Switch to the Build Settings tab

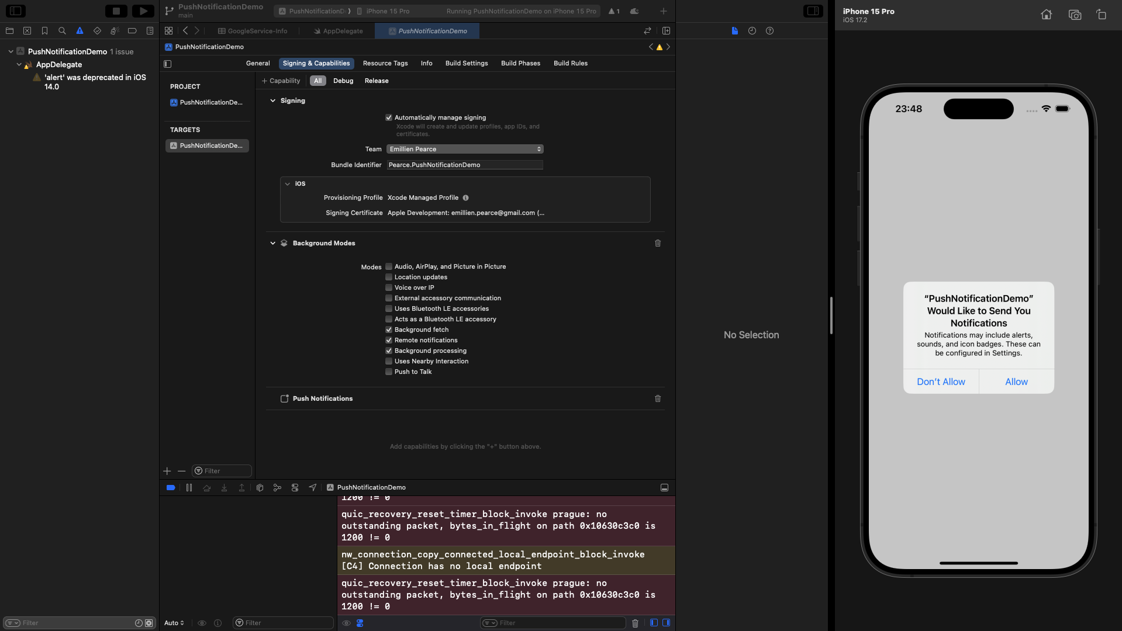(466, 63)
